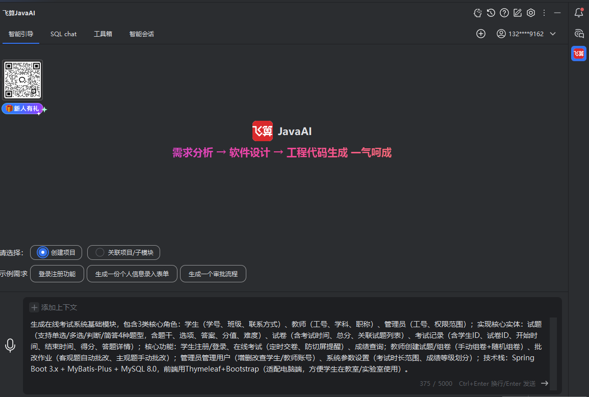Expand the account dropdown chevron
The height and width of the screenshot is (397, 589).
pyautogui.click(x=553, y=34)
